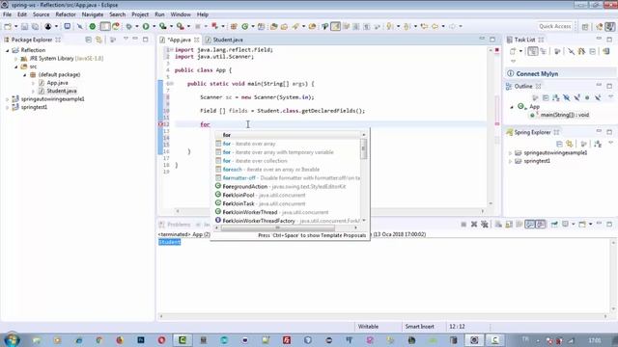The image size is (618, 347).
Task: Expand the JRE System Library node
Action: pos(15,59)
